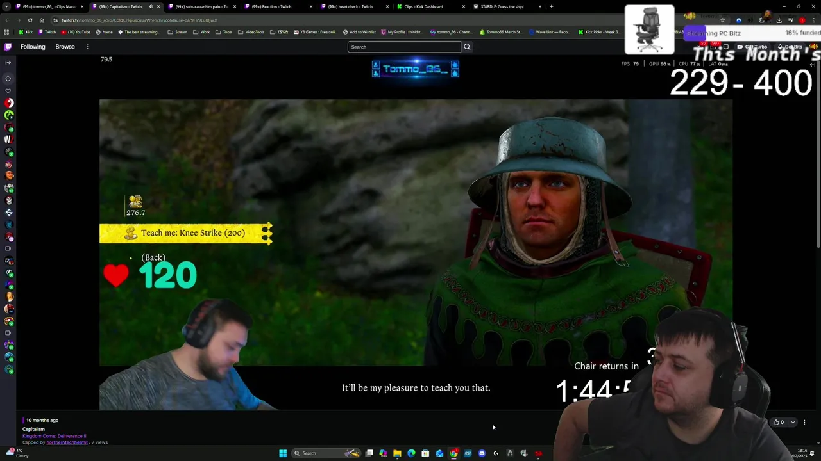This screenshot has width=821, height=461.
Task: Open the apps grid bookmarks icon
Action: coord(6,32)
